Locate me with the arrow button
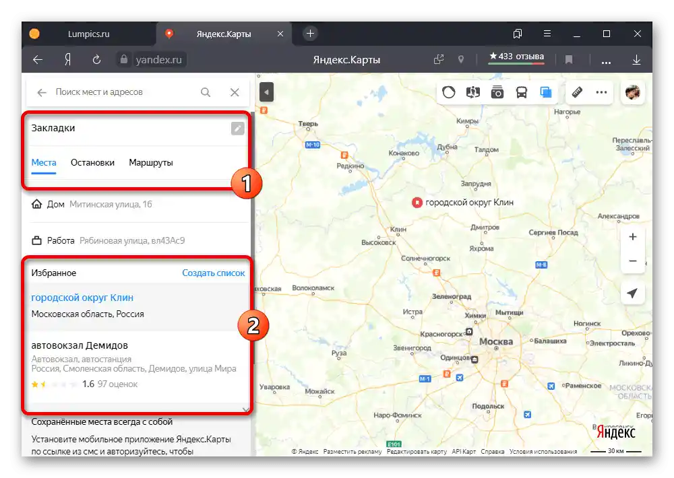674x478 pixels. (x=632, y=293)
